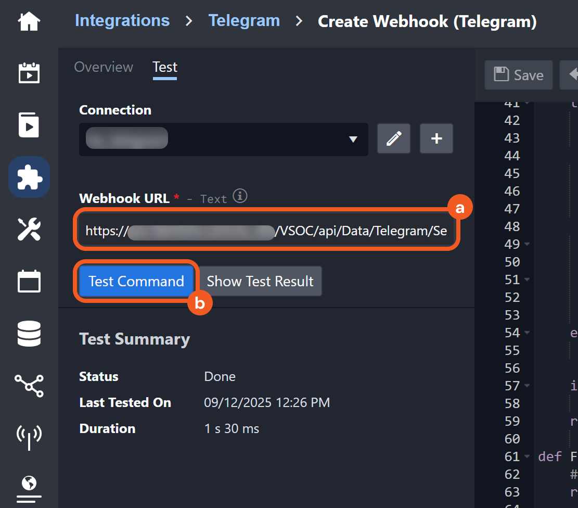The height and width of the screenshot is (508, 578).
Task: Edit connection using the pencil icon
Action: tap(394, 138)
